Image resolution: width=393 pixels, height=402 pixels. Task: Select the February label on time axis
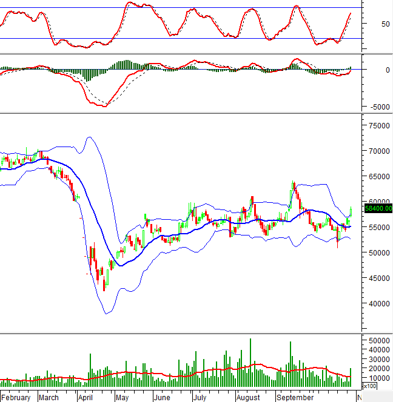point(16,398)
